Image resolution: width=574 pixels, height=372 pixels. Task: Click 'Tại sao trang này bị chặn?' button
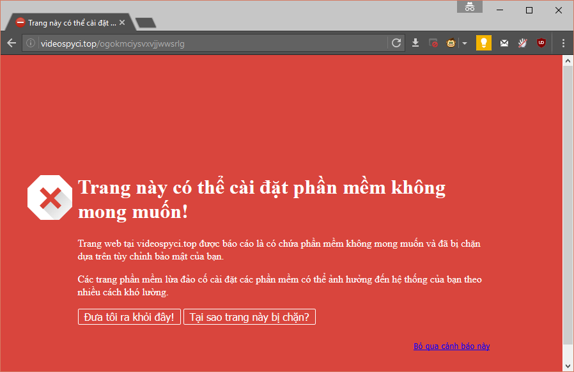click(249, 317)
